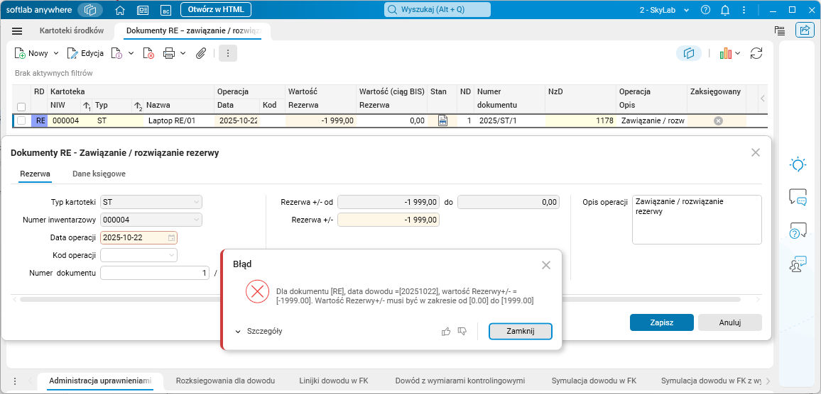Focus the Wyszukaj search field
Screen dimensions: 821x394
coord(437,9)
